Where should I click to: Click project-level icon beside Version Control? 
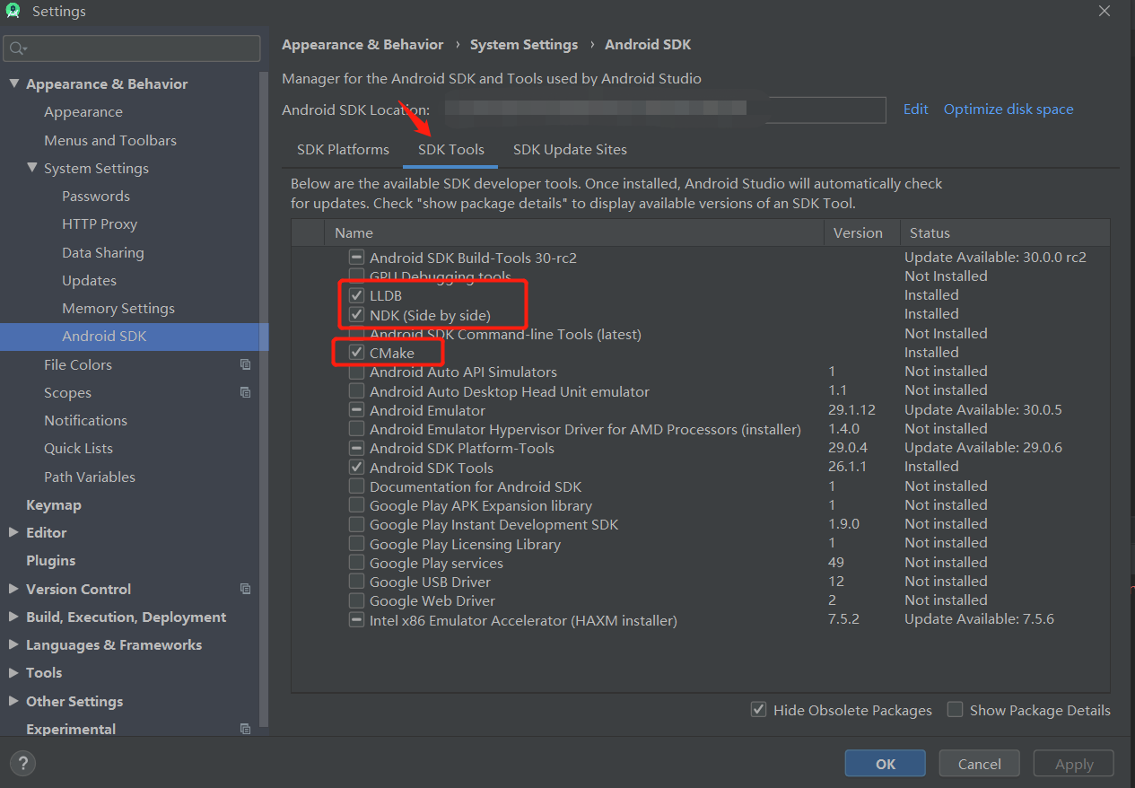245,589
